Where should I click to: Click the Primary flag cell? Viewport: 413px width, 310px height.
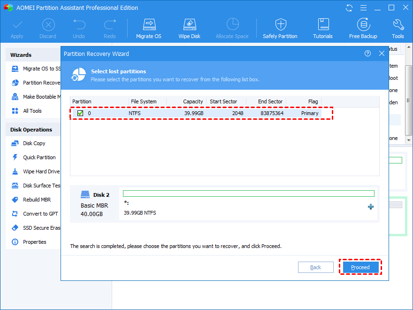(x=310, y=113)
